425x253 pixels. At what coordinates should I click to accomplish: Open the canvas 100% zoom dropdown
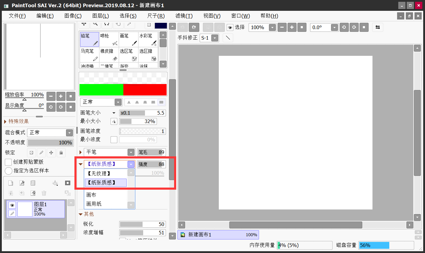[x=272, y=28]
